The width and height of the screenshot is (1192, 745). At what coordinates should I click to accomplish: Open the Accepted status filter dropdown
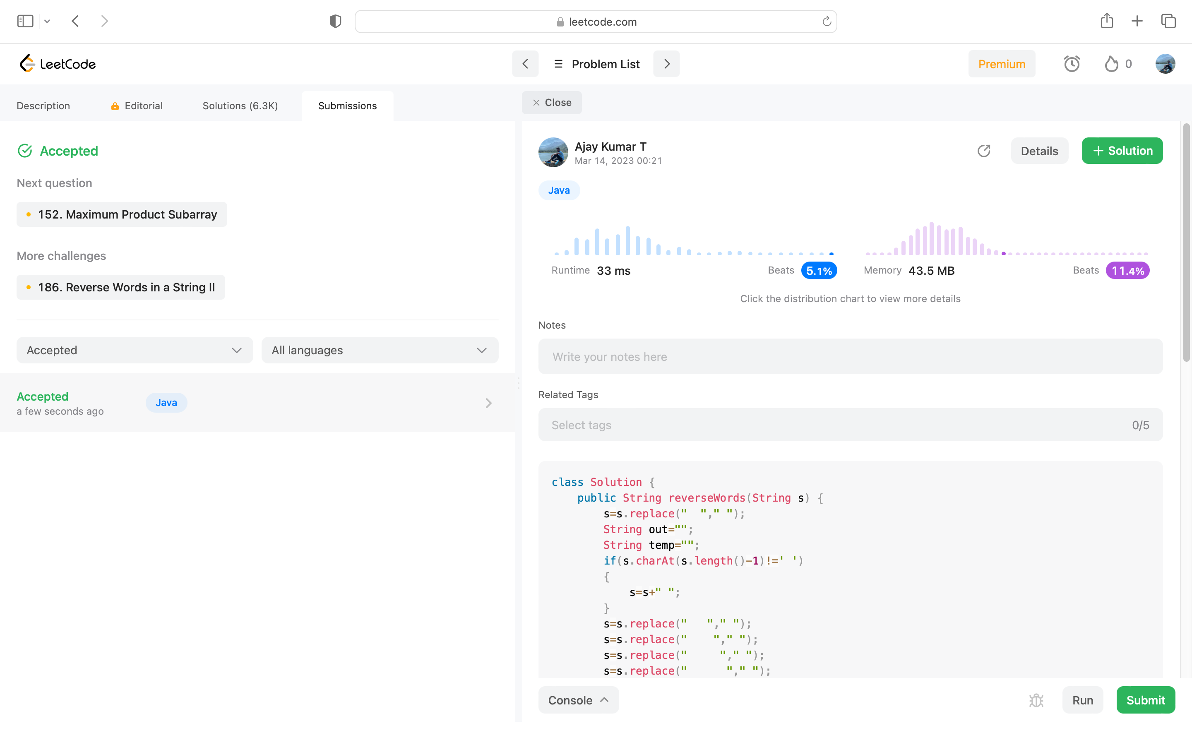pyautogui.click(x=135, y=350)
